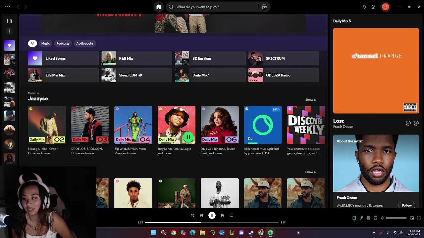This screenshot has height=238, width=424.
Task: Open the notifications bell
Action: (x=364, y=7)
